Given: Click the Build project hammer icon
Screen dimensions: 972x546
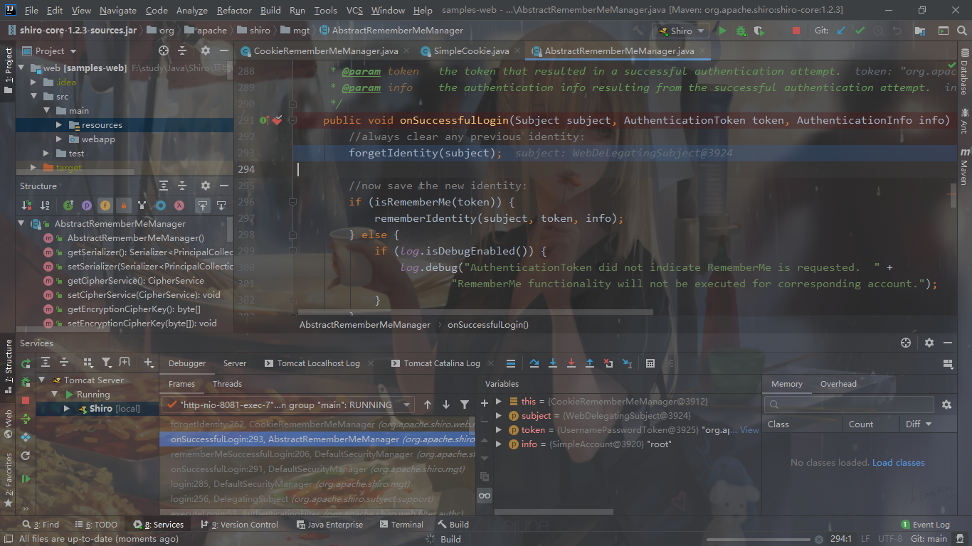Looking at the screenshot, I should (639, 31).
